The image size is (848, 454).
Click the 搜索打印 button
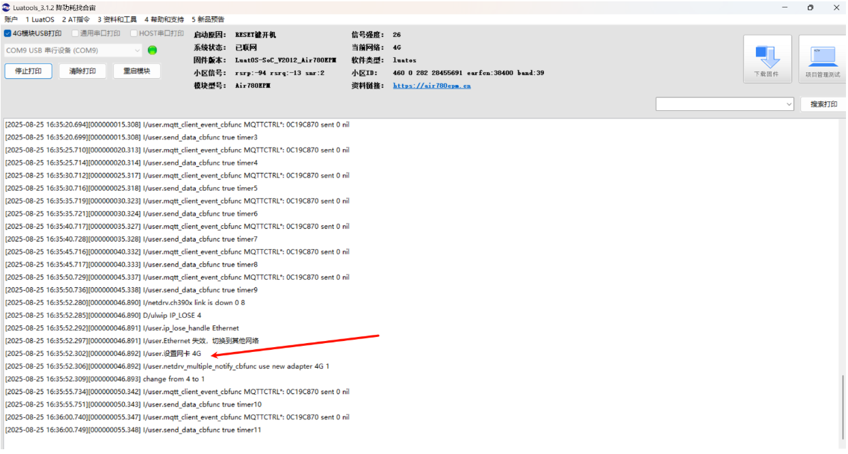point(823,104)
